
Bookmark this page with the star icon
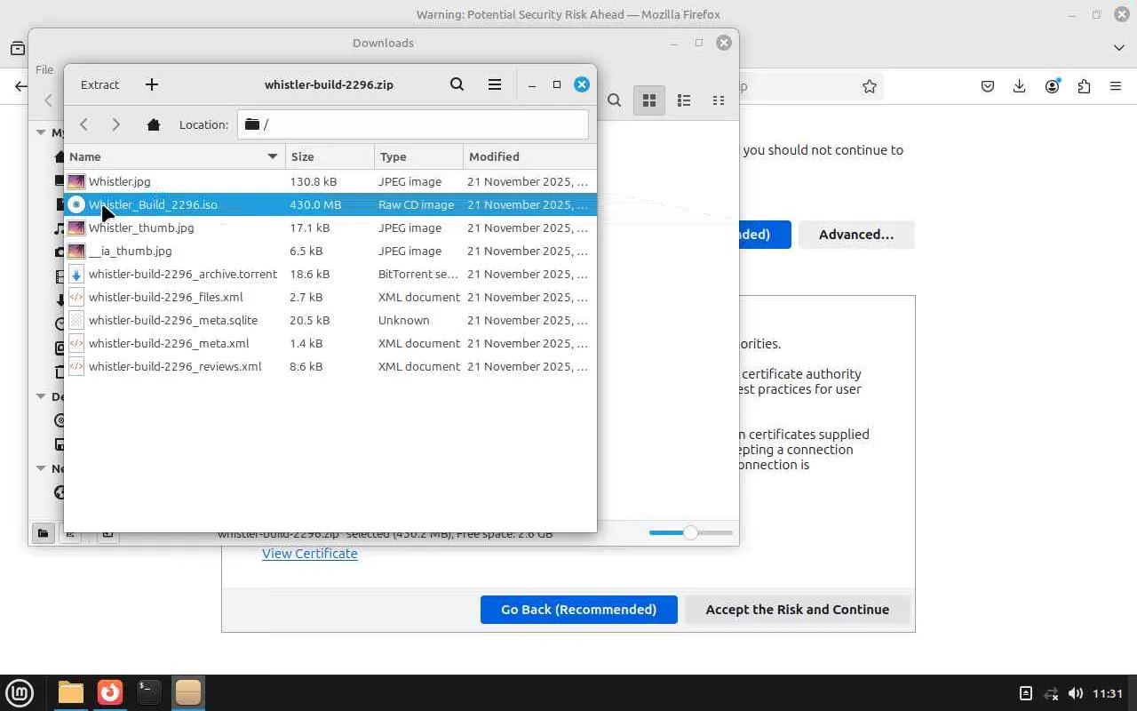click(870, 86)
